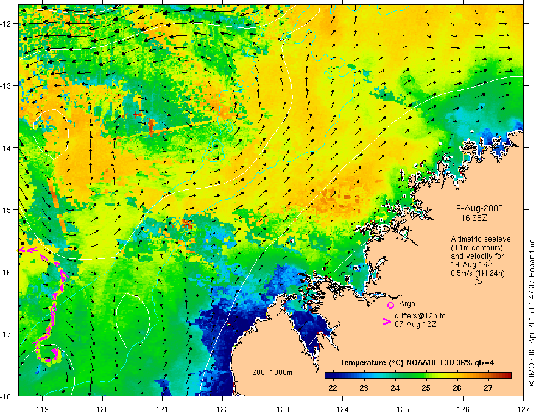
Task: Click the color bar tick label '27'
Action: pos(488,388)
